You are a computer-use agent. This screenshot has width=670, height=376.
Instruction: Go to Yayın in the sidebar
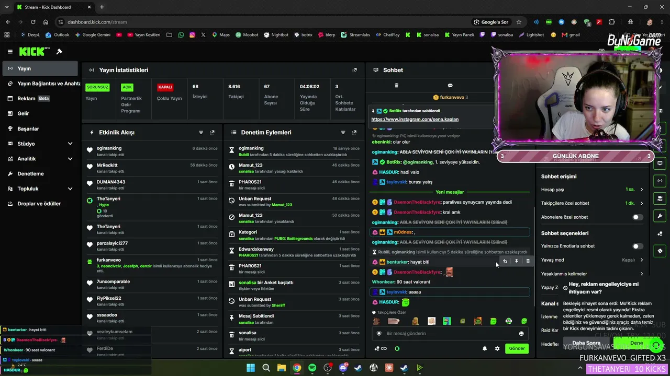(x=39, y=68)
